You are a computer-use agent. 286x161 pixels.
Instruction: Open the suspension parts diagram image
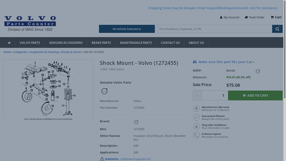tap(48, 88)
